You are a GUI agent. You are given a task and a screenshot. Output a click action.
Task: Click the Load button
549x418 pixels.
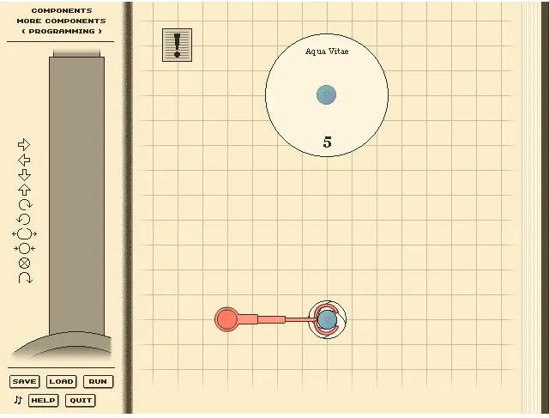pyautogui.click(x=61, y=381)
